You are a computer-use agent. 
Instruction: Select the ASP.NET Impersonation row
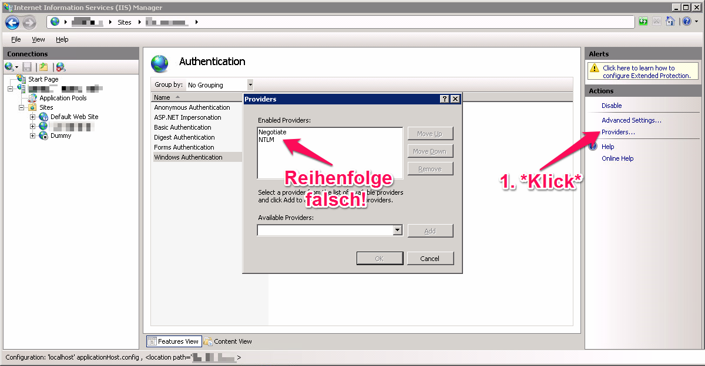[188, 117]
